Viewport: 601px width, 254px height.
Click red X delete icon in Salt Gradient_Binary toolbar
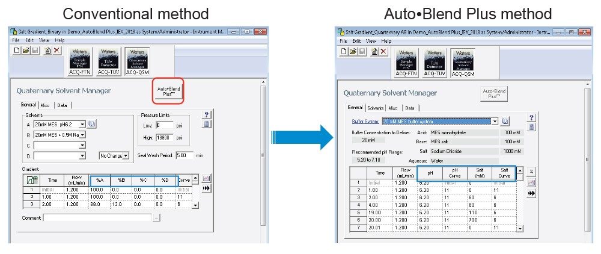point(57,51)
